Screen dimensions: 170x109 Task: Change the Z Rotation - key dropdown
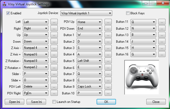[x=36, y=61]
